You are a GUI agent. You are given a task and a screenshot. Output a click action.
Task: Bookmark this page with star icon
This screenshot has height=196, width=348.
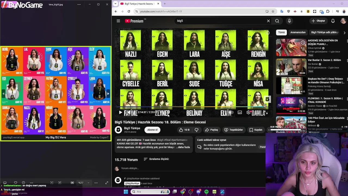[273, 11]
